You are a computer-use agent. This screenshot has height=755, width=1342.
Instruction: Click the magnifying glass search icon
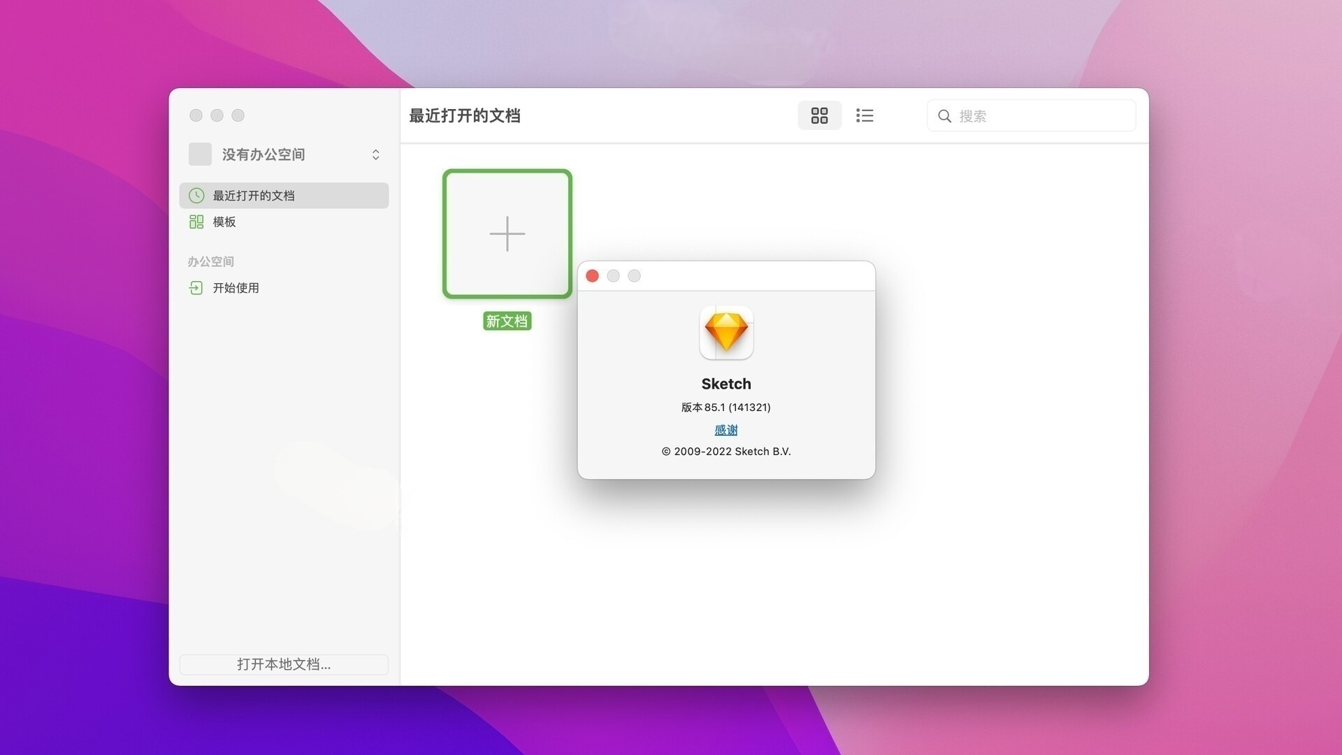(x=945, y=116)
